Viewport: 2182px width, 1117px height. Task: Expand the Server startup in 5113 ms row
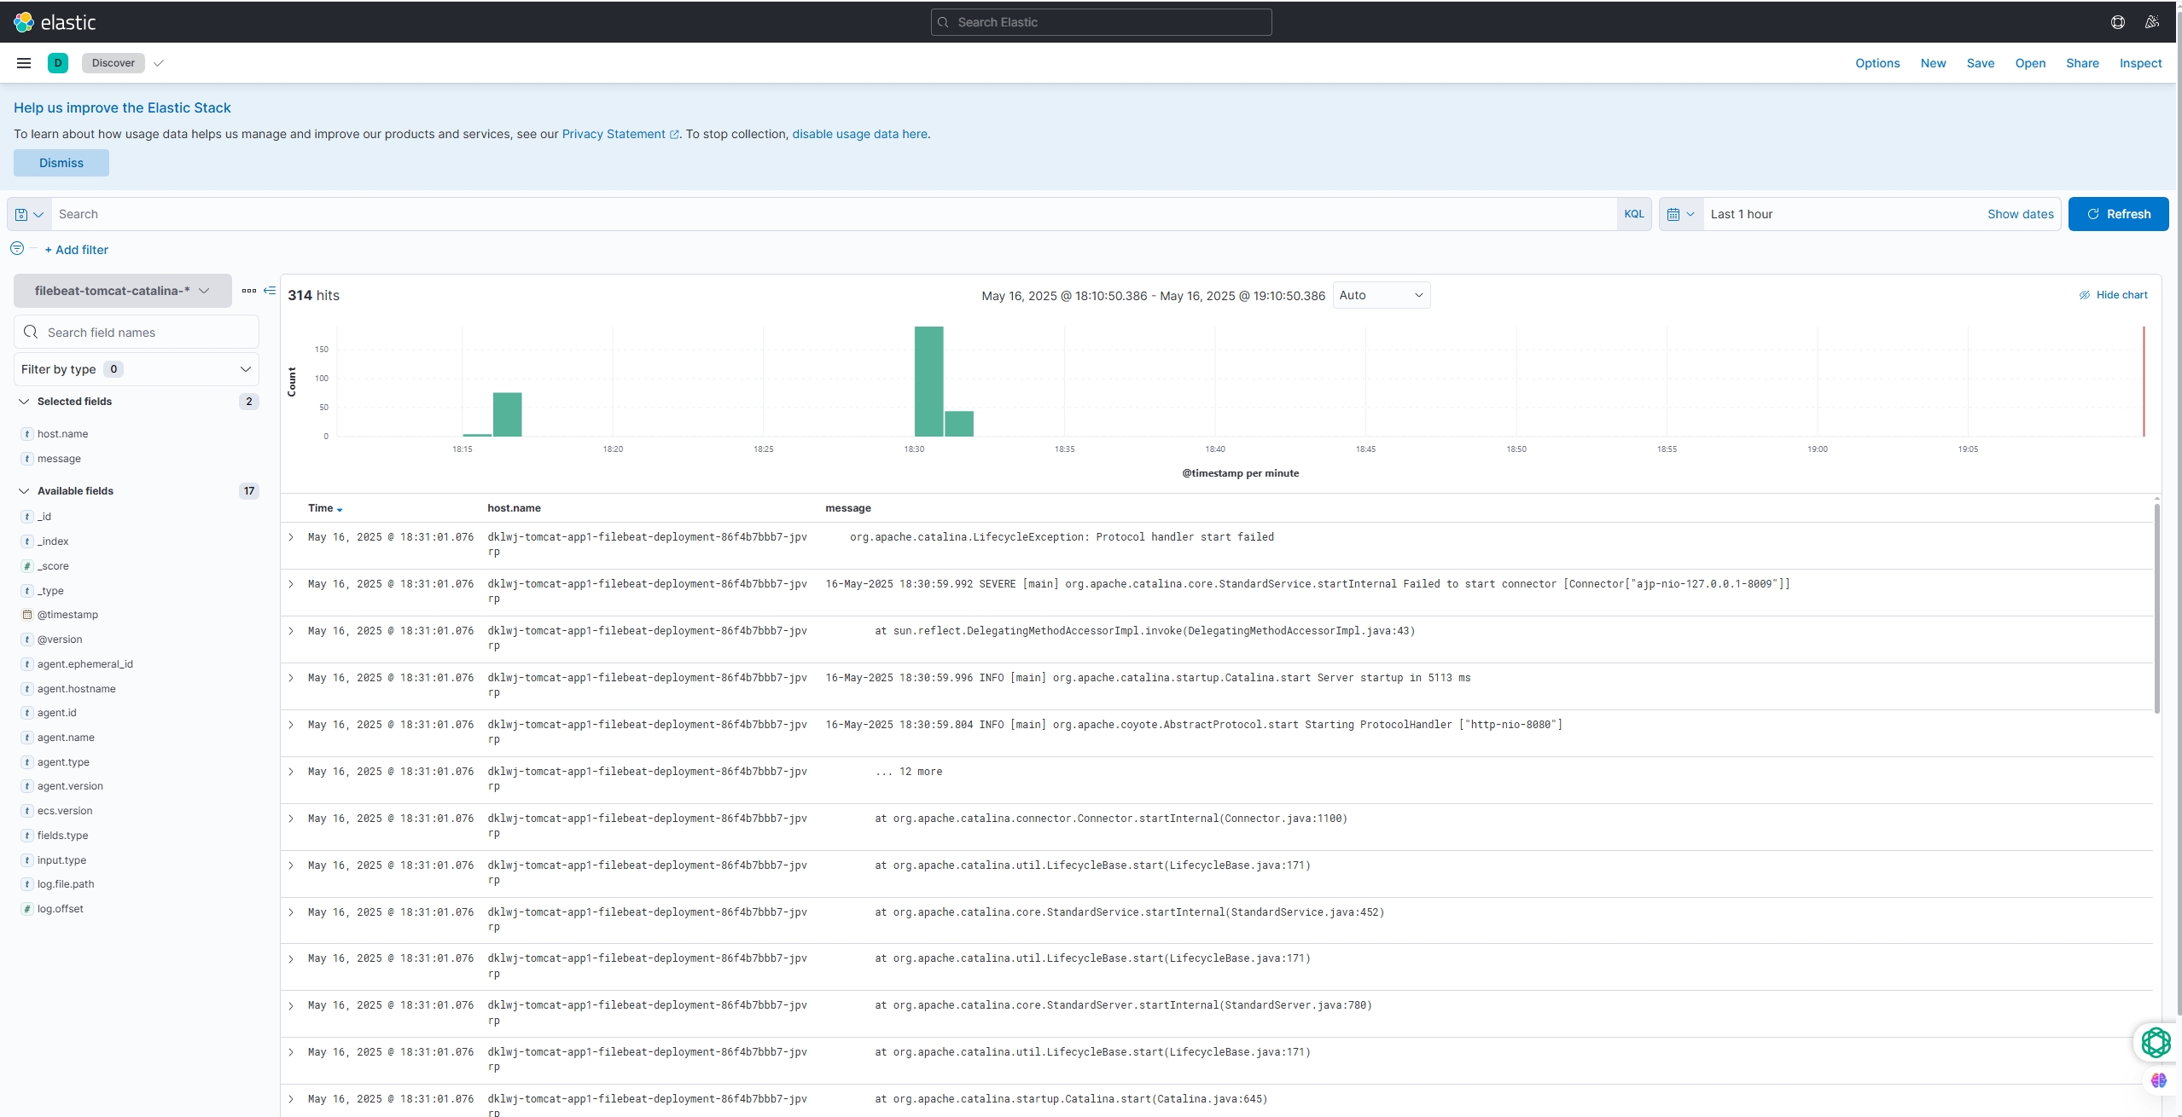(291, 678)
